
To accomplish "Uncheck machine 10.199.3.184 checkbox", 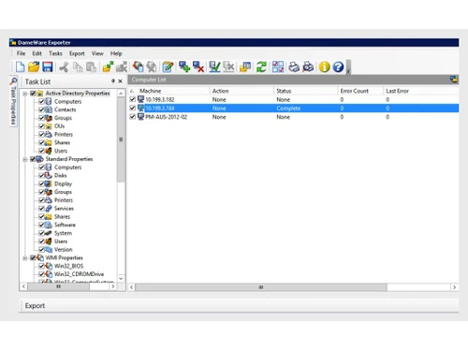I will [x=133, y=108].
